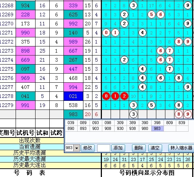194x177 pixels.
Task: Select number 890 in the candidate list
Action: coord(71,128)
